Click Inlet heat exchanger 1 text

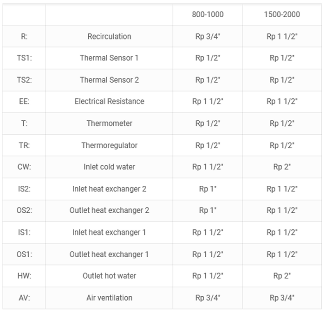click(x=109, y=232)
